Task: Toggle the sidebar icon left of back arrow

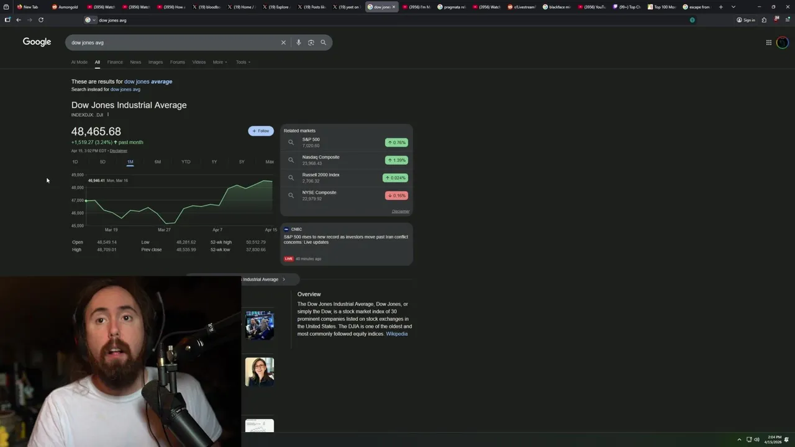Action: pyautogui.click(x=7, y=20)
